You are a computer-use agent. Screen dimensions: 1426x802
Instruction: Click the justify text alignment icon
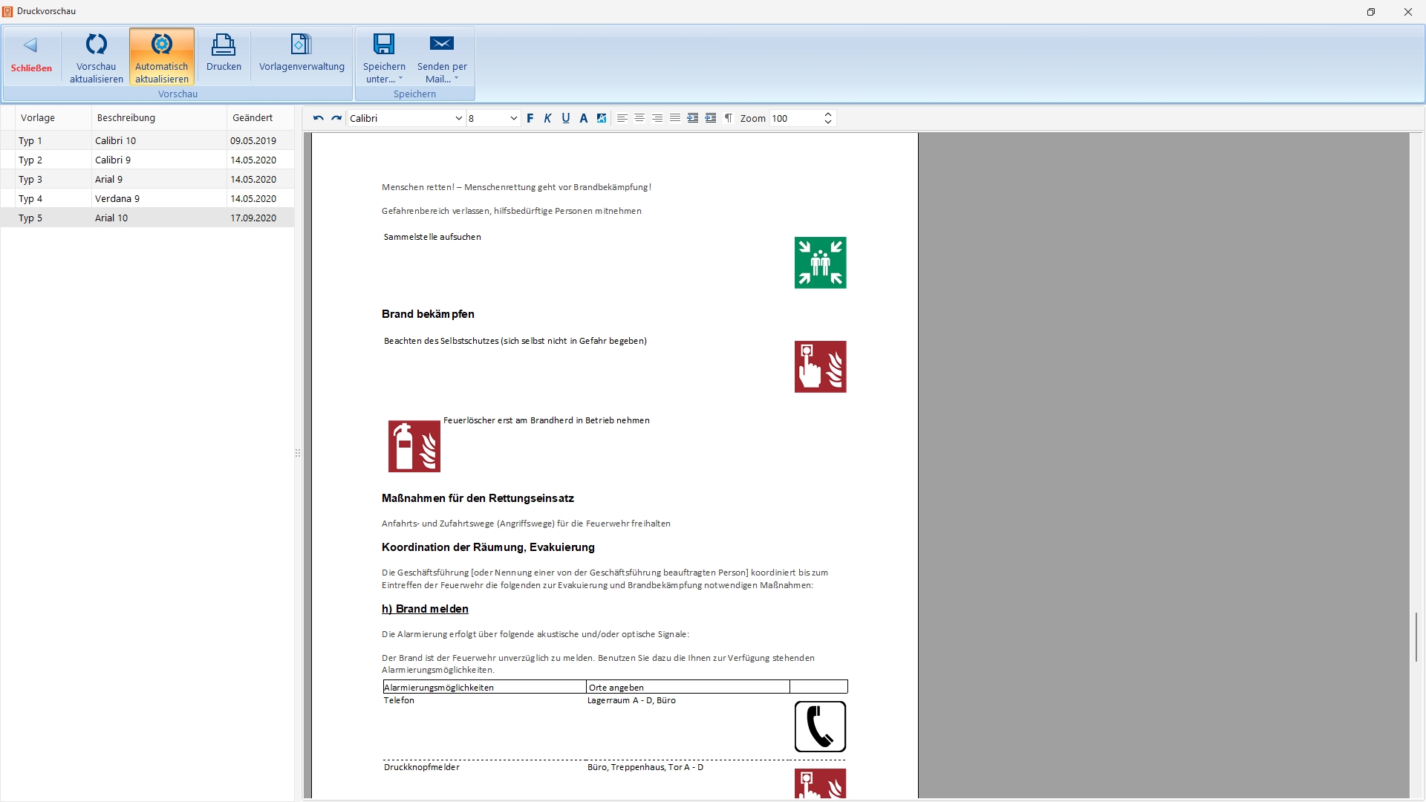675,118
